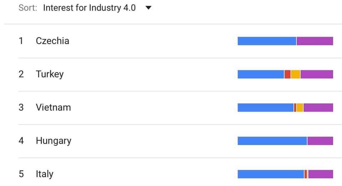Click the blue bar segment for Hungary

point(272,141)
